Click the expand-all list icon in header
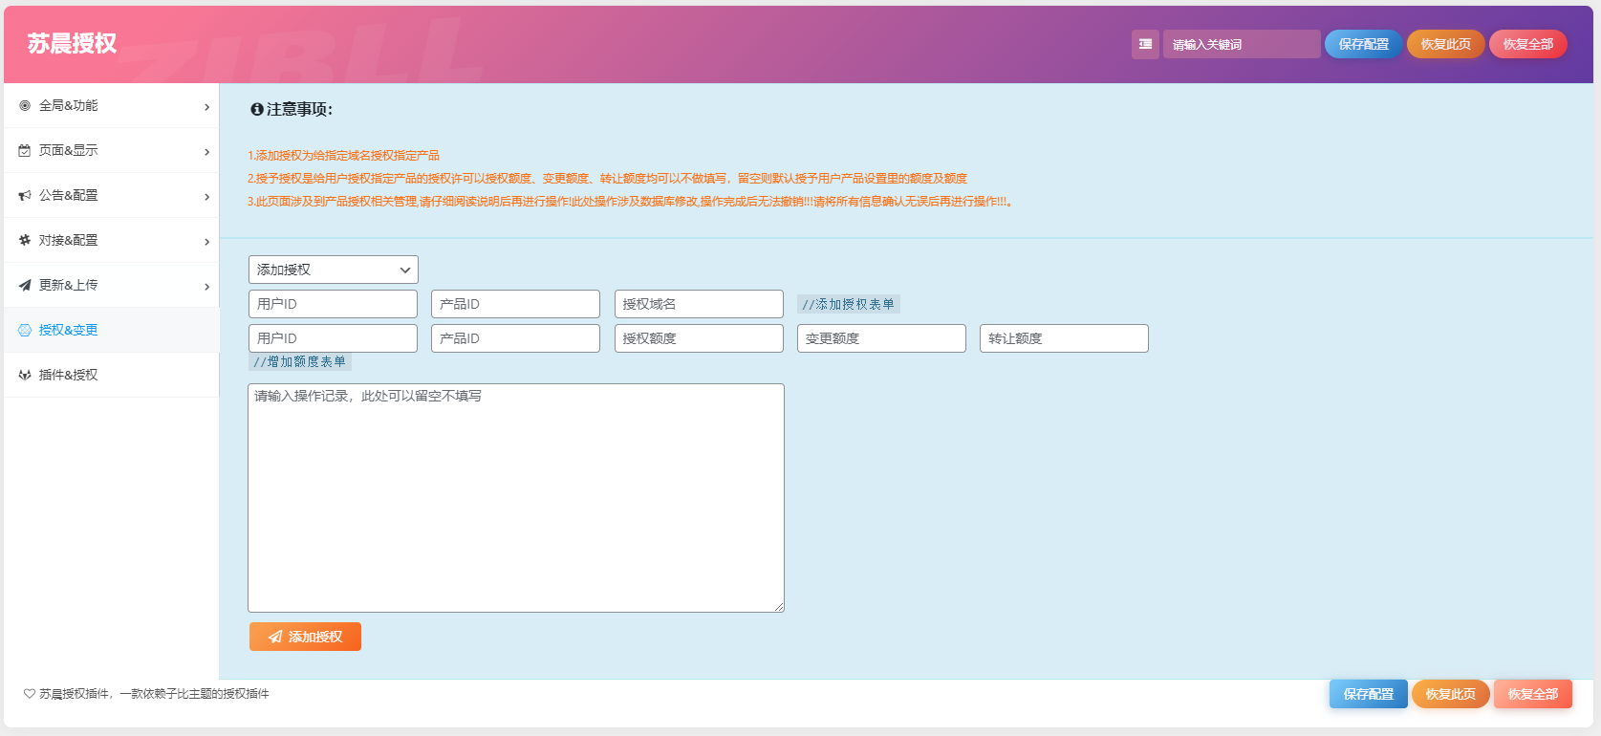 1145,44
